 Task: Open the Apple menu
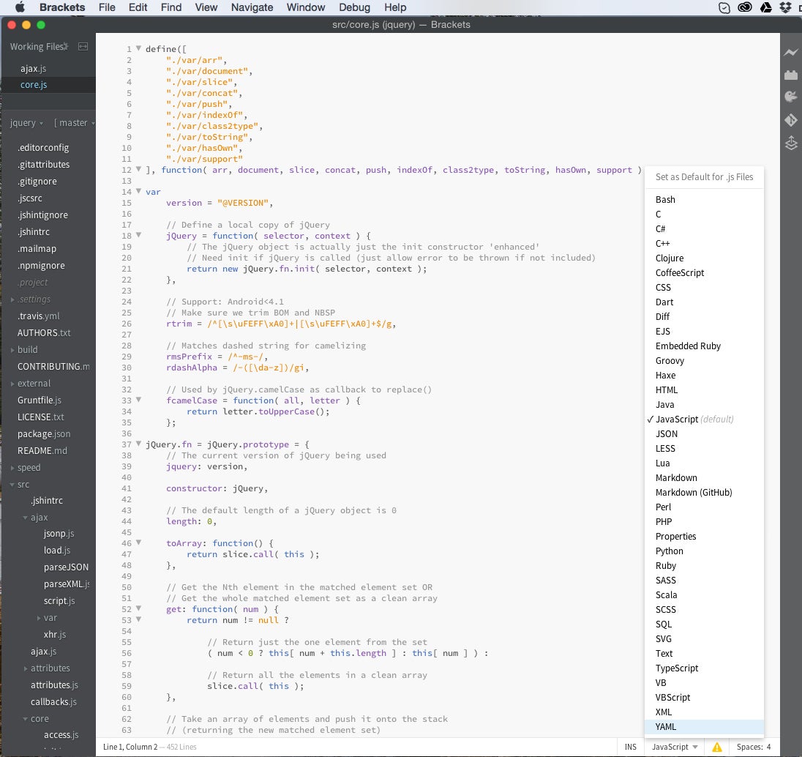coord(20,7)
